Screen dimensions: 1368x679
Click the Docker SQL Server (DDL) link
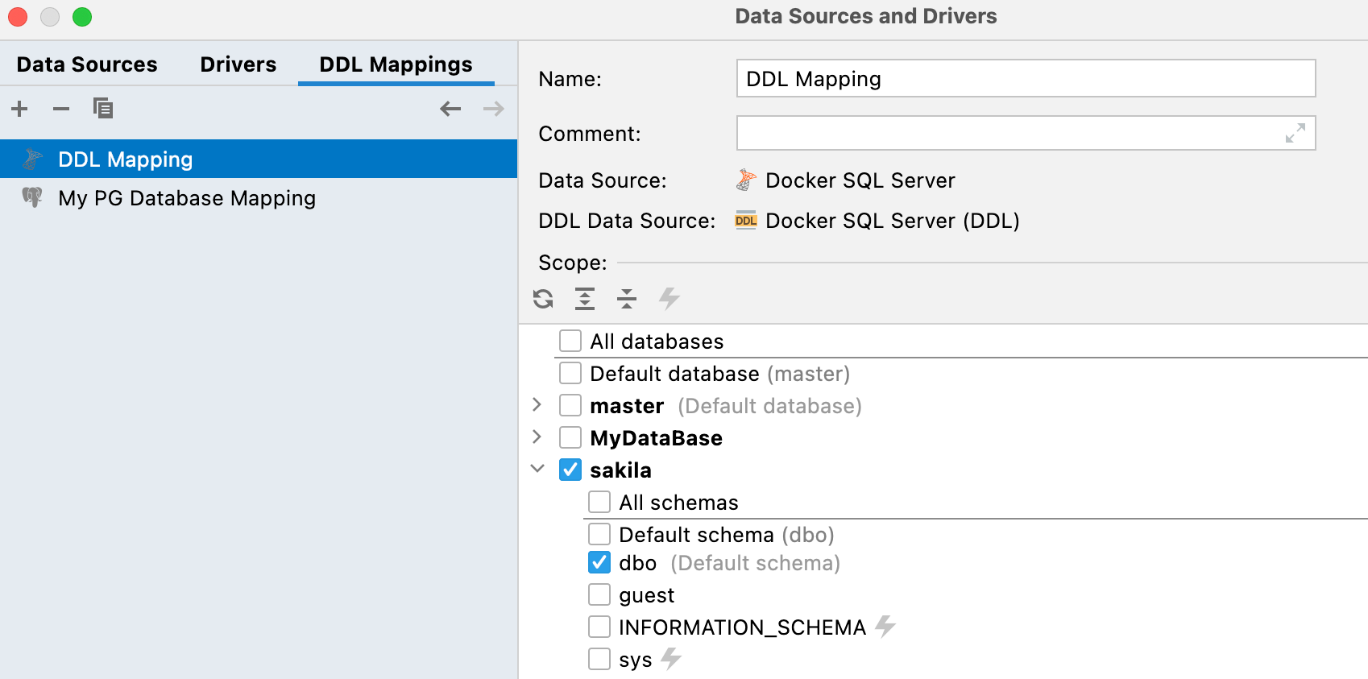[892, 221]
